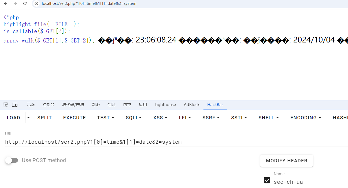This screenshot has width=348, height=188.
Task: Toggle device toolbar emulation icon
Action: (x=15, y=105)
